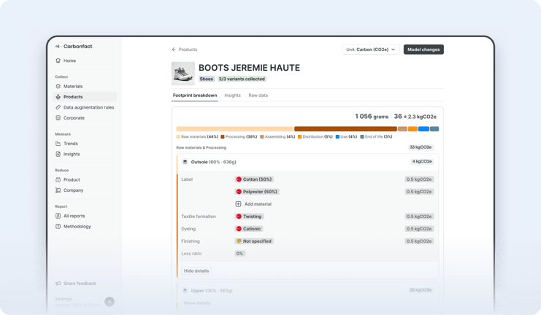Image resolution: width=541 pixels, height=315 pixels.
Task: Open All reports in the sidebar
Action: coord(85,216)
